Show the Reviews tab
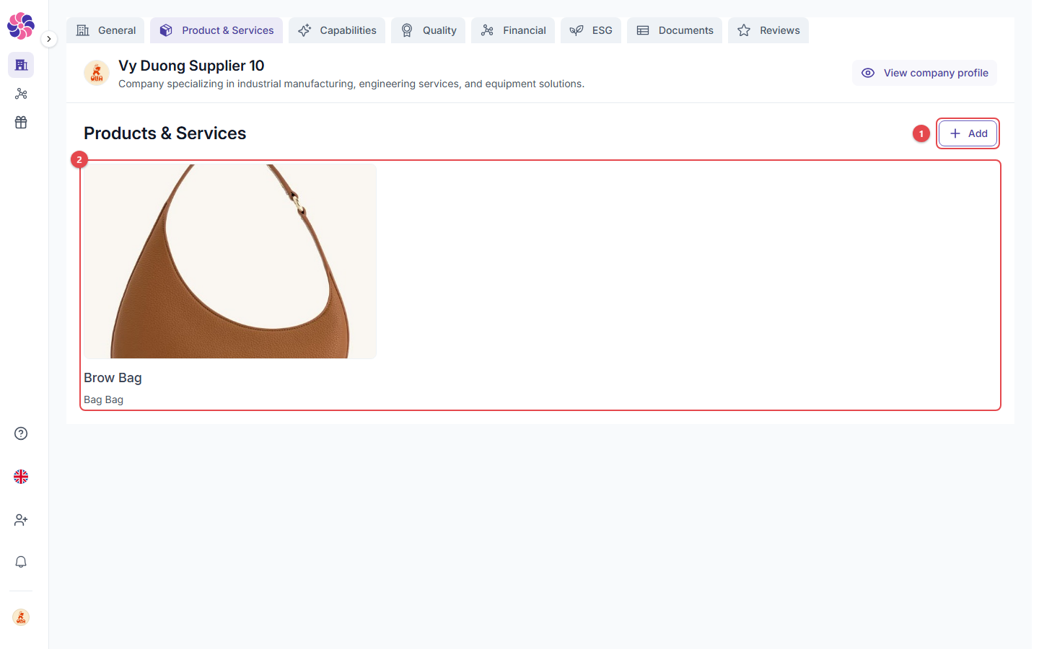 [x=768, y=30]
